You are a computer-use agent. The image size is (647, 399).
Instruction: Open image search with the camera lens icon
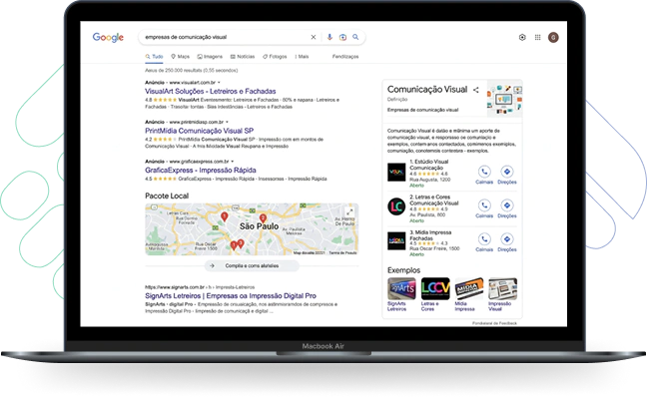[342, 37]
